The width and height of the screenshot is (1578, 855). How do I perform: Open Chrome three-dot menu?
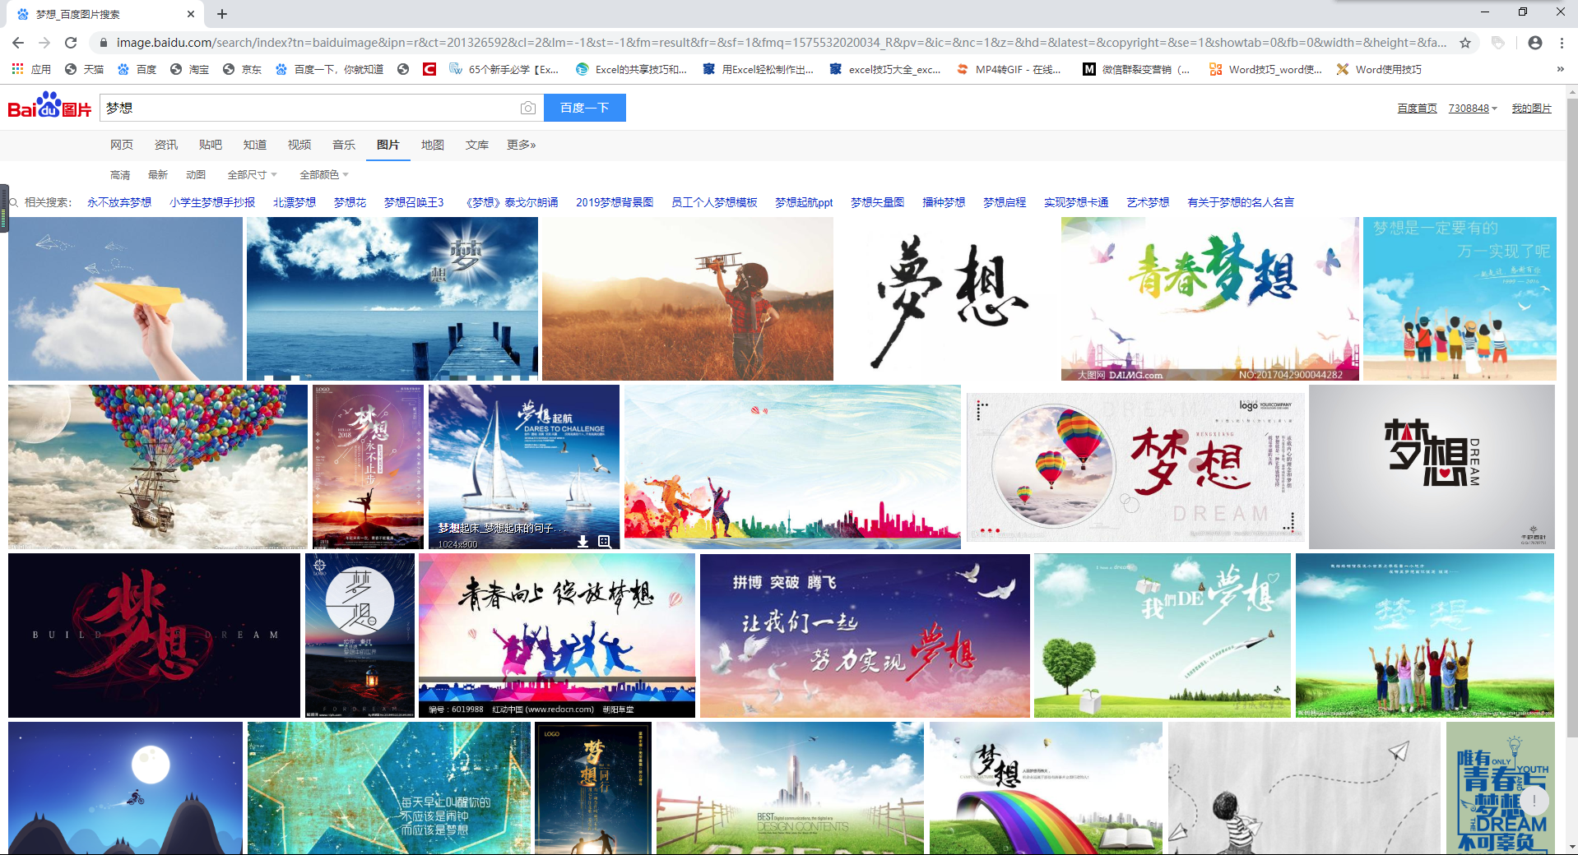1562,43
